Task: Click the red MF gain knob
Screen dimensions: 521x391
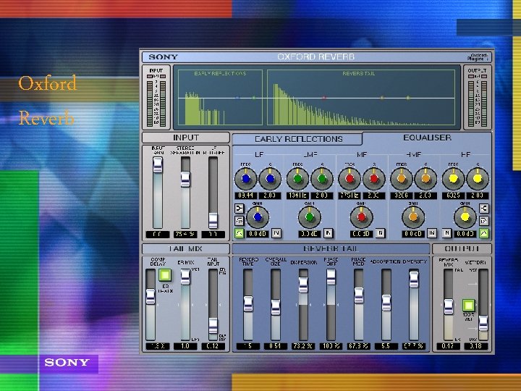Action: [x=362, y=217]
